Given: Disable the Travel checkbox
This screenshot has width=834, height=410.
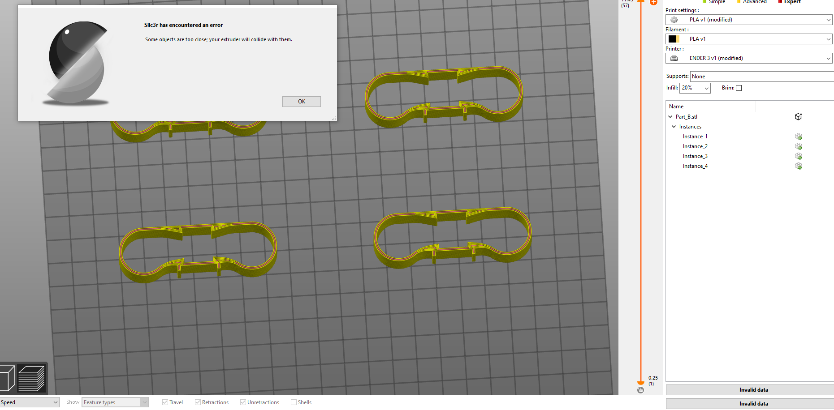Looking at the screenshot, I should pos(166,402).
